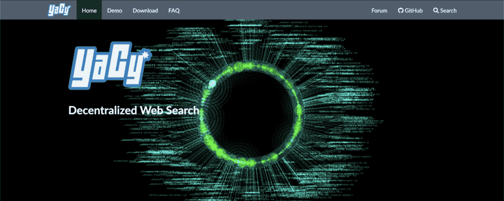Open the Download menu item
This screenshot has height=201, width=504.
[x=145, y=10]
